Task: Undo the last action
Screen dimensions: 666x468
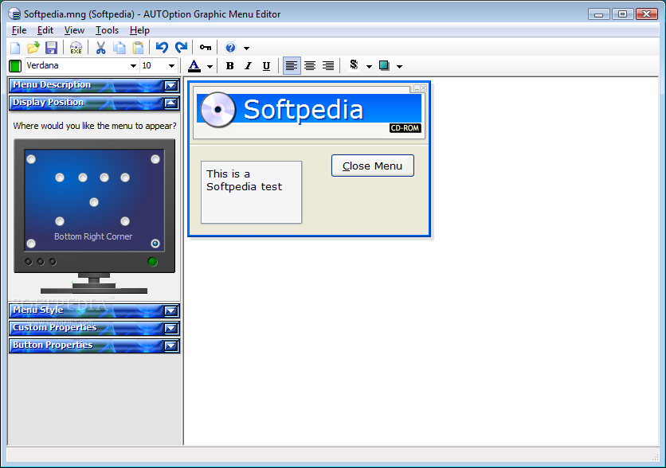Action: click(x=162, y=48)
